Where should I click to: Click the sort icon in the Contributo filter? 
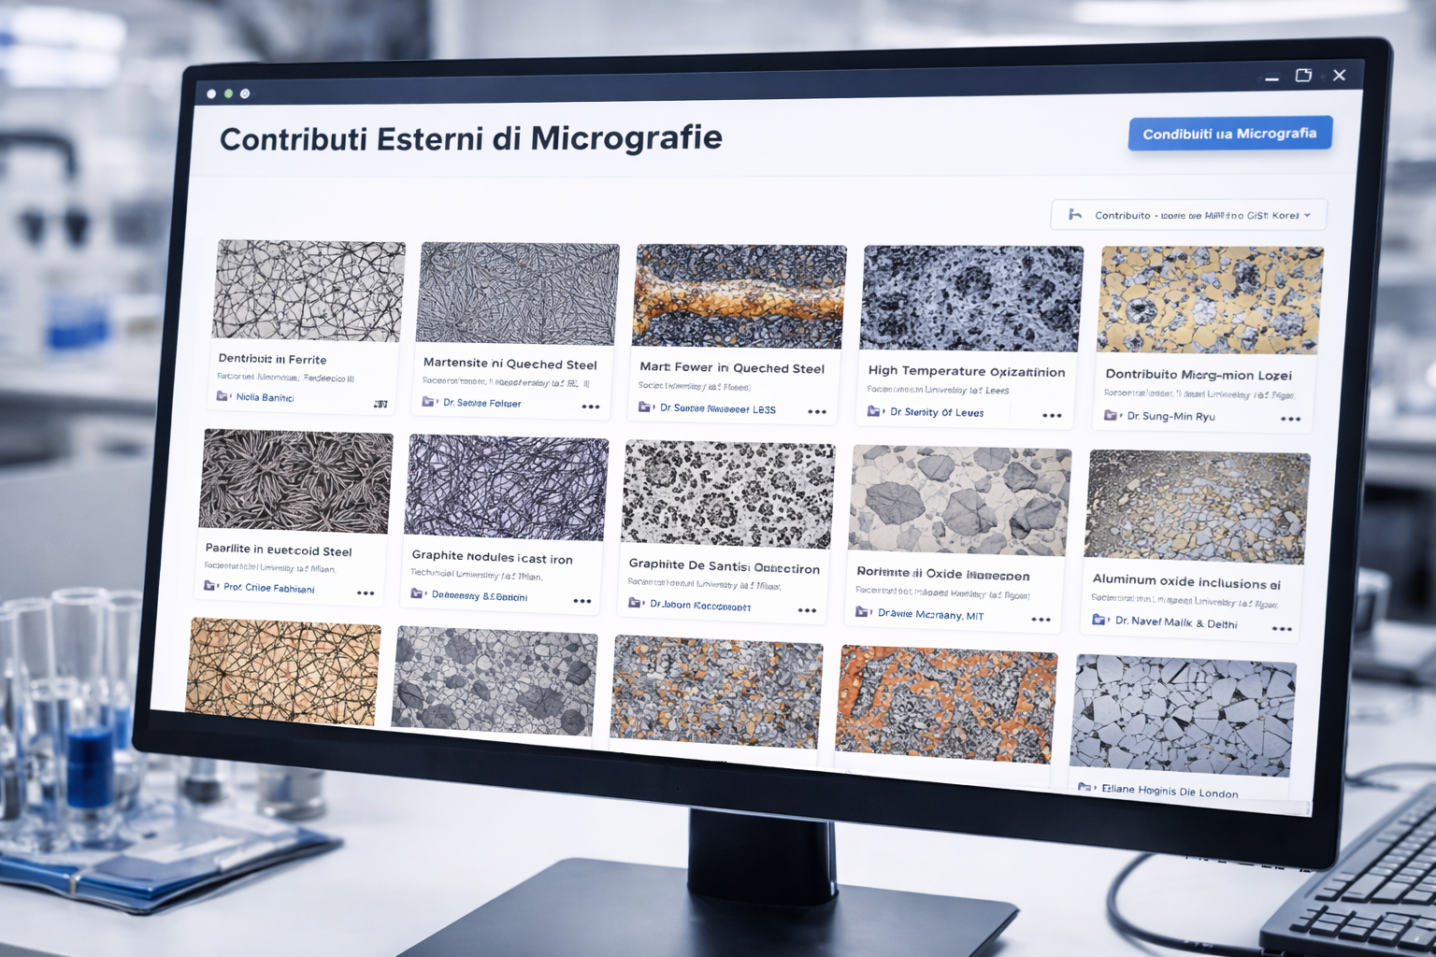1075,214
